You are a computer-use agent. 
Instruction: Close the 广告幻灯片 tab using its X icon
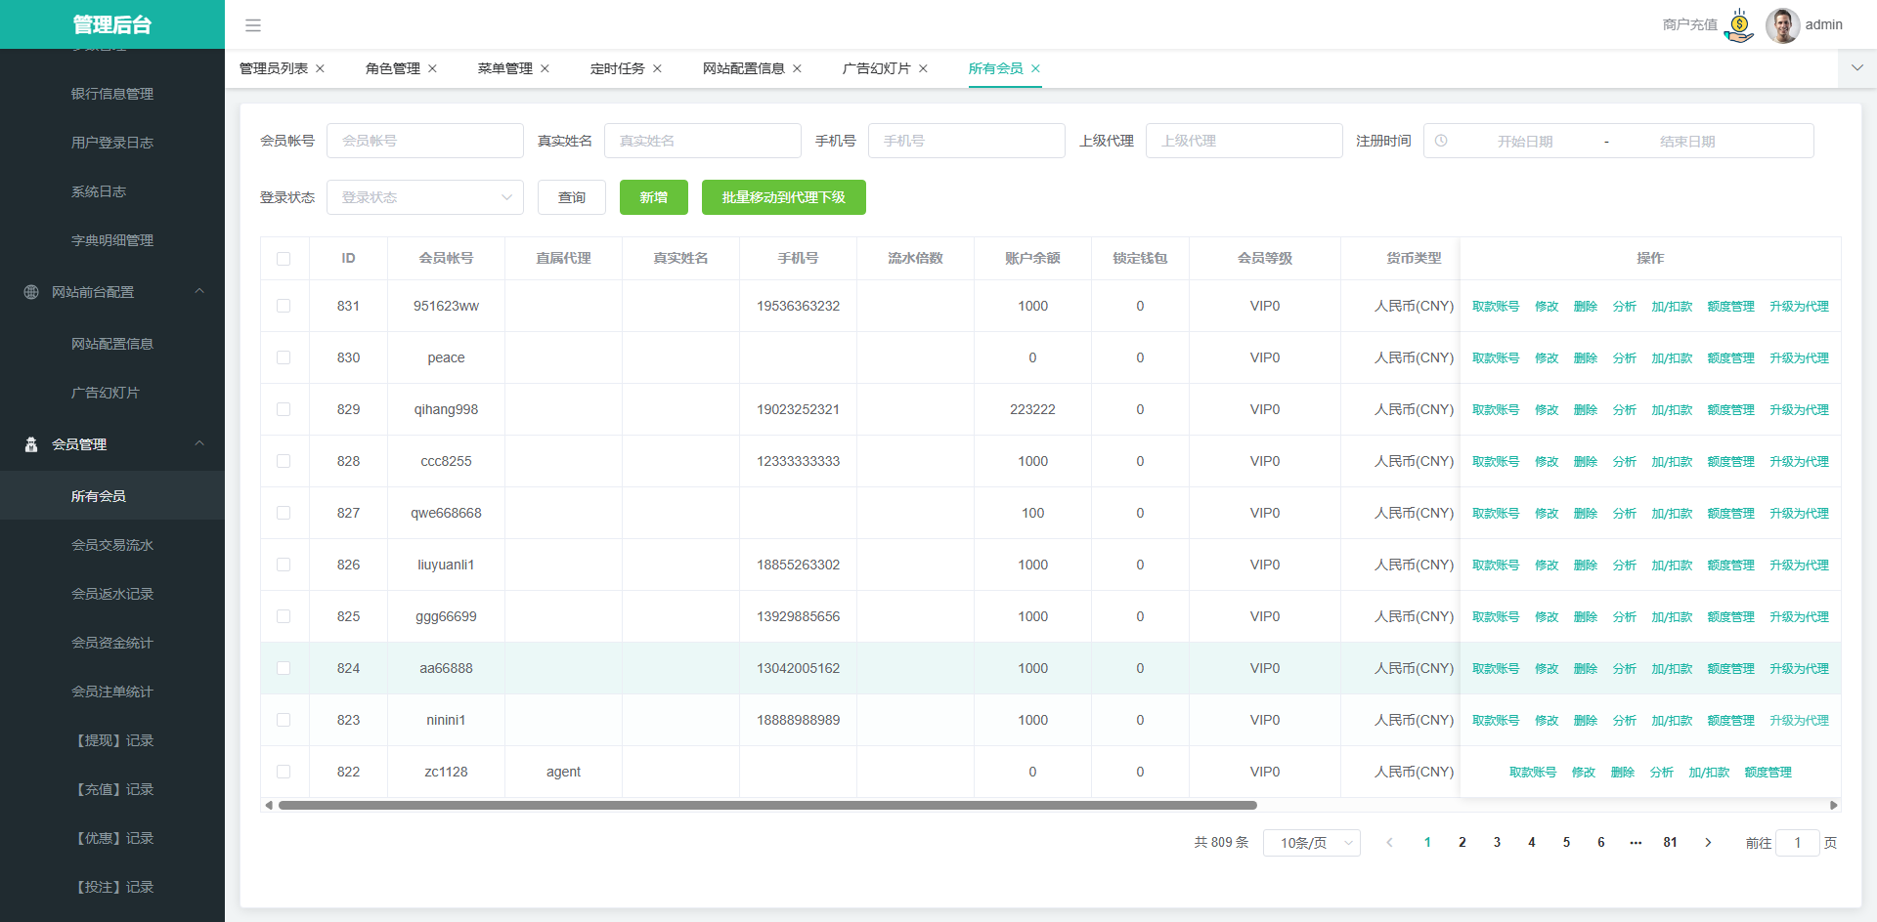tap(923, 68)
